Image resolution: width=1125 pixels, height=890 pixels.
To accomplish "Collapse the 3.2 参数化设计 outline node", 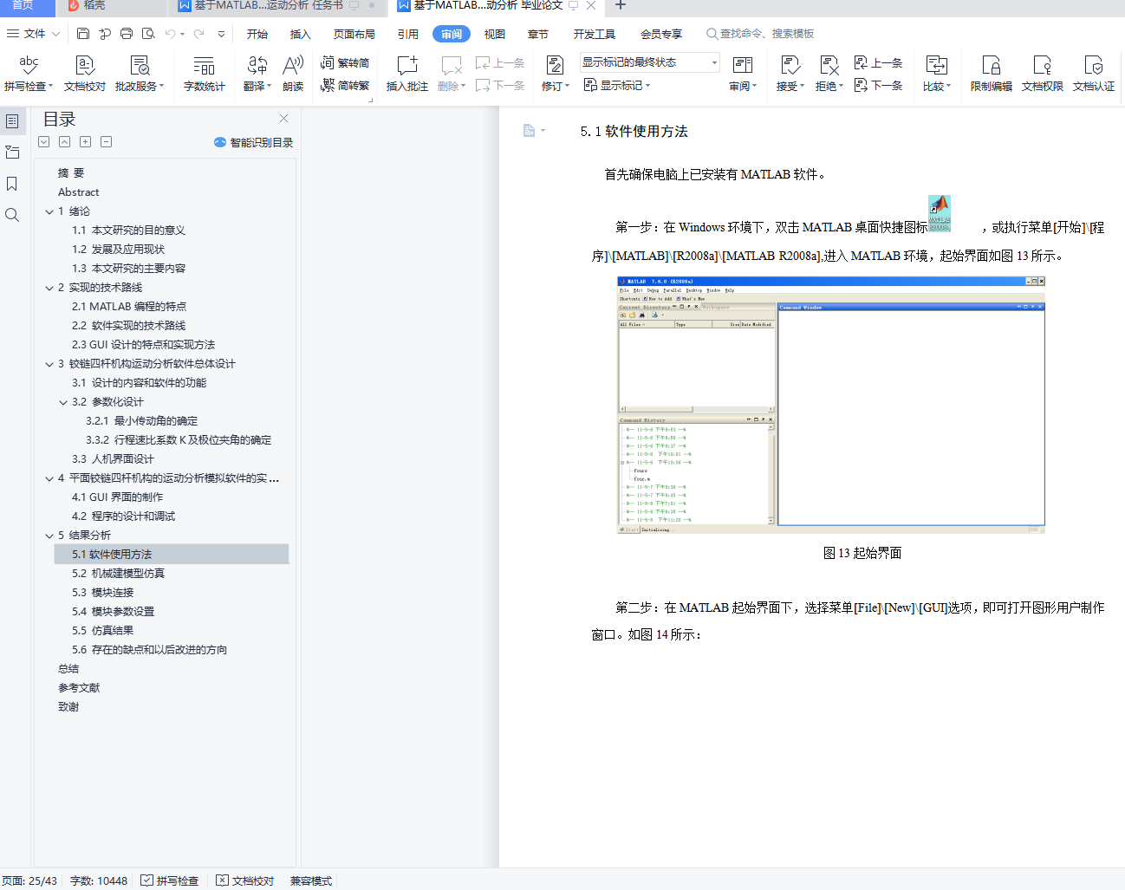I will click(x=63, y=402).
